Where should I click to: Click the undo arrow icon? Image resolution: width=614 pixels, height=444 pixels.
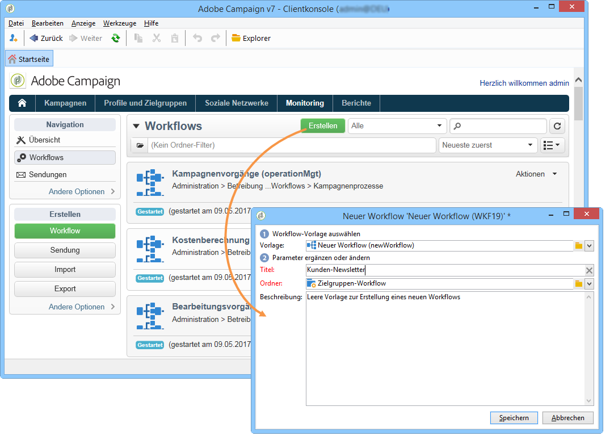point(197,38)
